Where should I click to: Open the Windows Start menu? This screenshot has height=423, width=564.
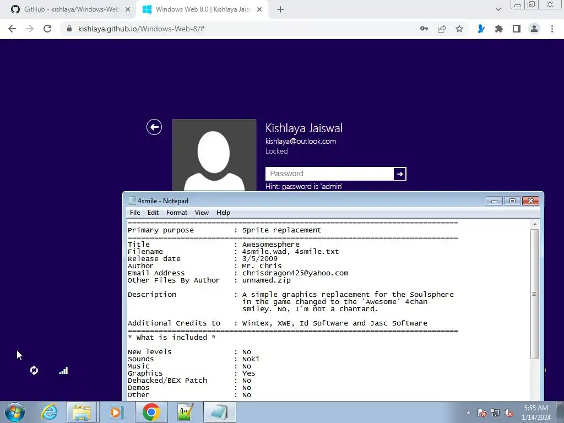[x=15, y=412]
